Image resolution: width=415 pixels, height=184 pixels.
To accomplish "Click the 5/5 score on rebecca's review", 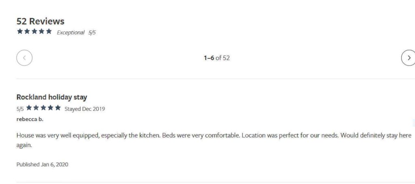I will [x=20, y=109].
